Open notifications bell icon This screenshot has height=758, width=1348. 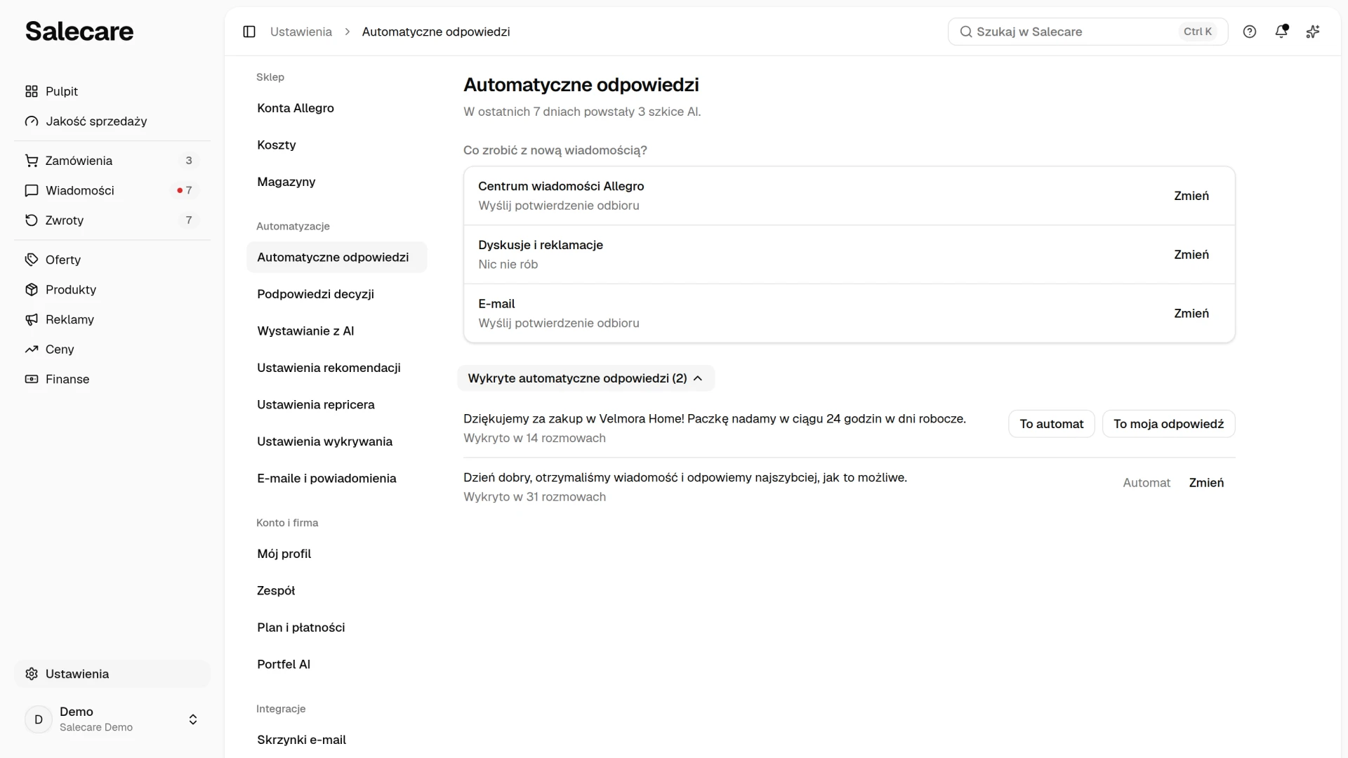1281,32
